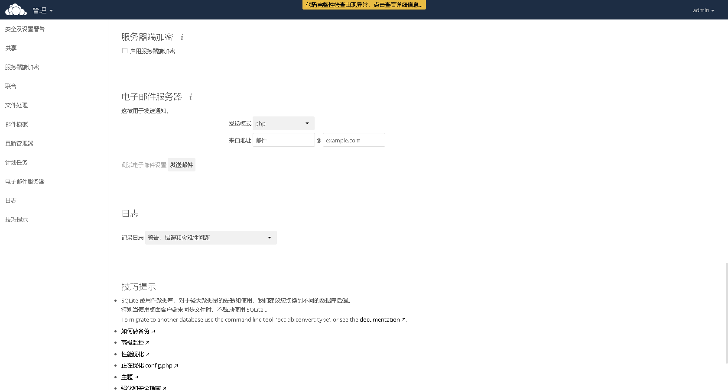728x390 pixels.
Task: Open the 发送模式 php dropdown
Action: (x=283, y=123)
